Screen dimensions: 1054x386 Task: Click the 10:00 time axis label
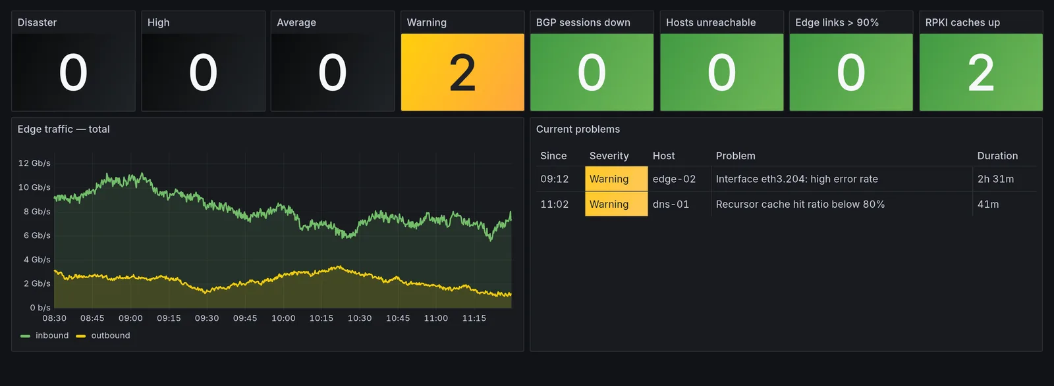[283, 318]
